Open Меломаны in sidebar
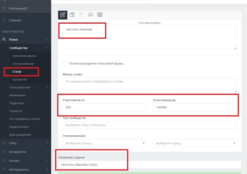 17,95
